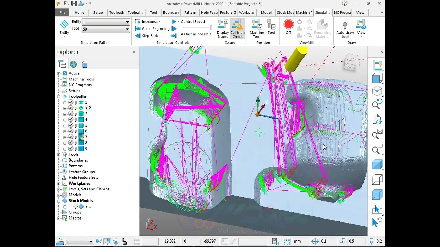
Task: Click the Entity simulation path icon
Action: point(64,27)
